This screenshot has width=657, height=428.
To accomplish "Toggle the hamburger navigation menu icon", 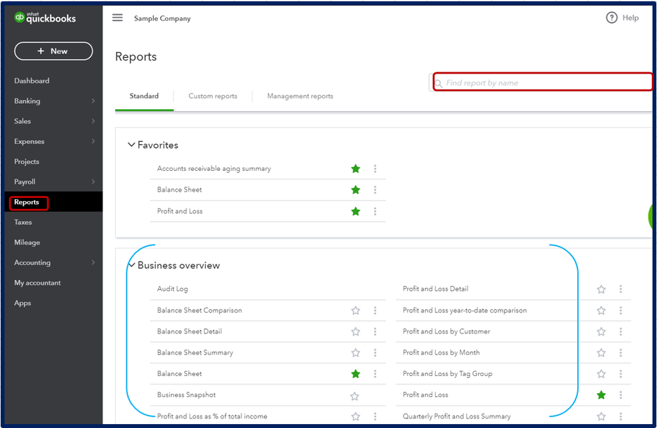I will [117, 18].
